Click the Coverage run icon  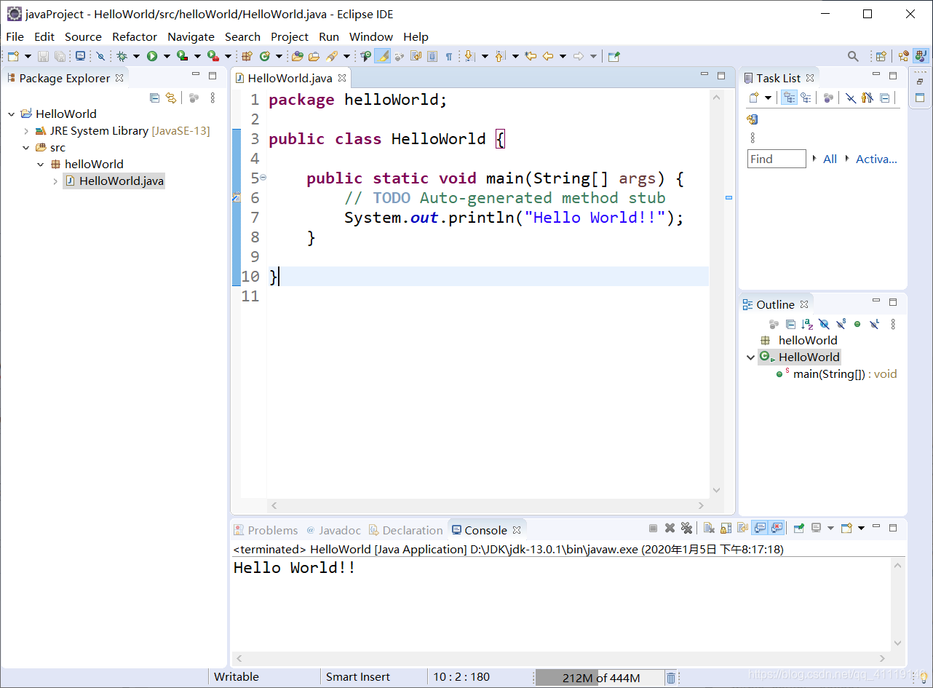click(183, 56)
